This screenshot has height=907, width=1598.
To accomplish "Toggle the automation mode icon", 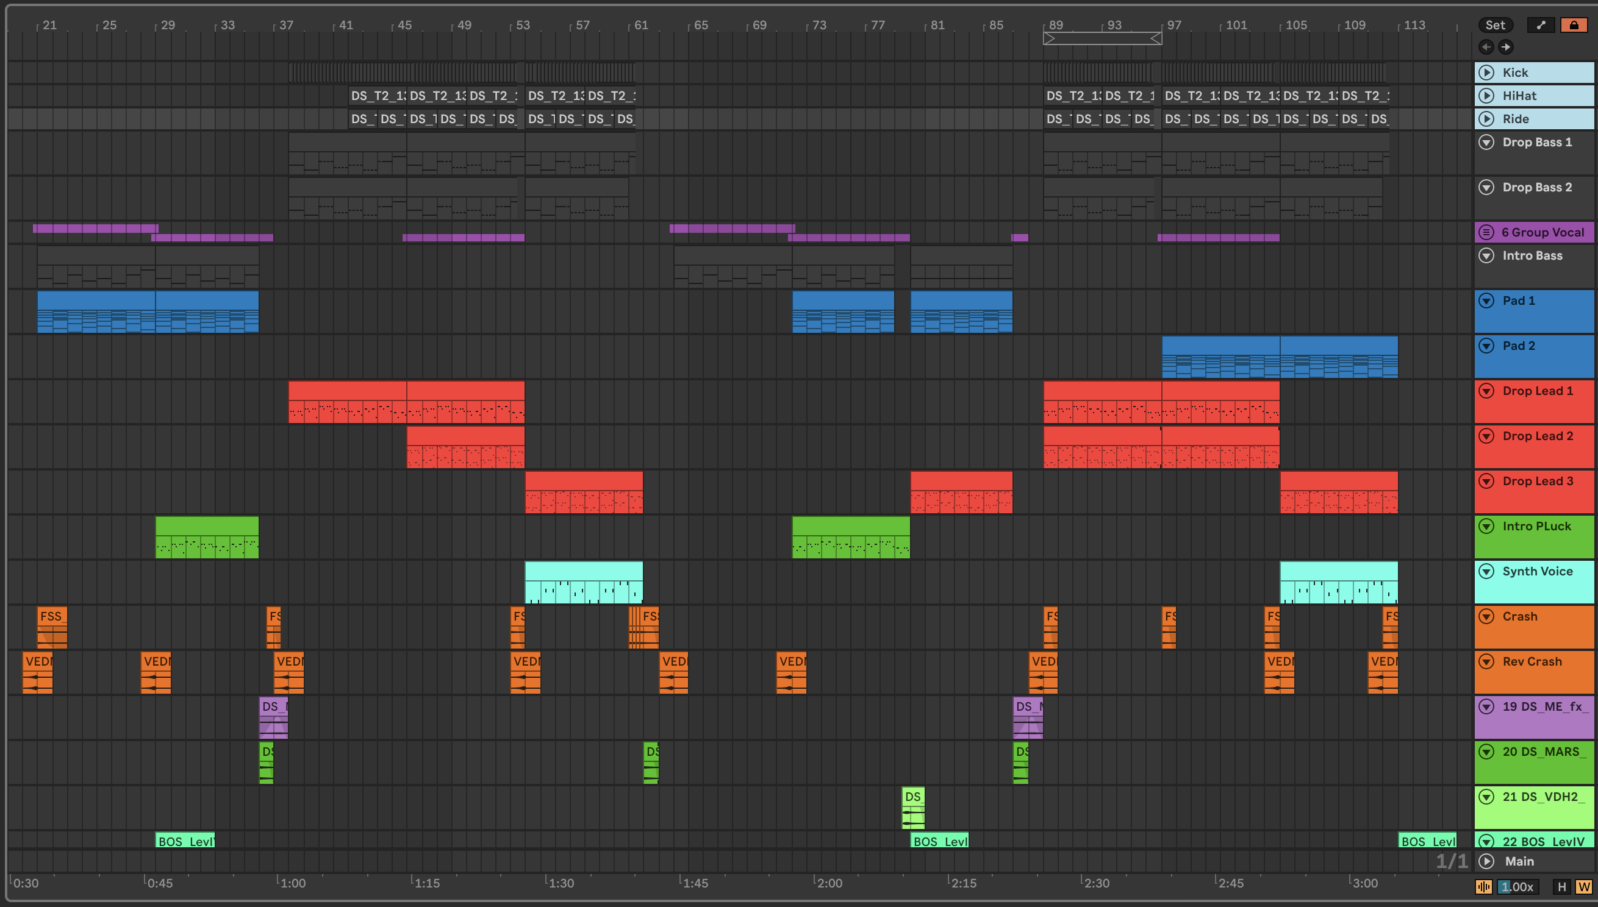I will pyautogui.click(x=1541, y=25).
